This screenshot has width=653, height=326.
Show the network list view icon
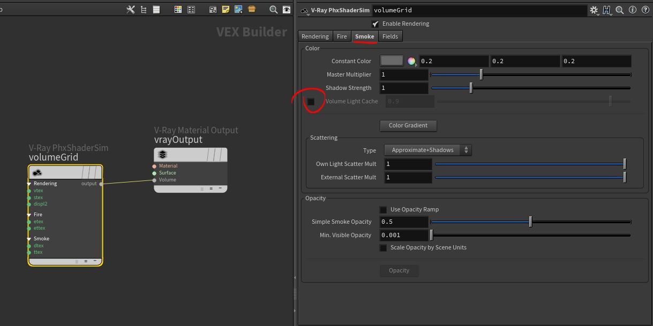click(156, 10)
